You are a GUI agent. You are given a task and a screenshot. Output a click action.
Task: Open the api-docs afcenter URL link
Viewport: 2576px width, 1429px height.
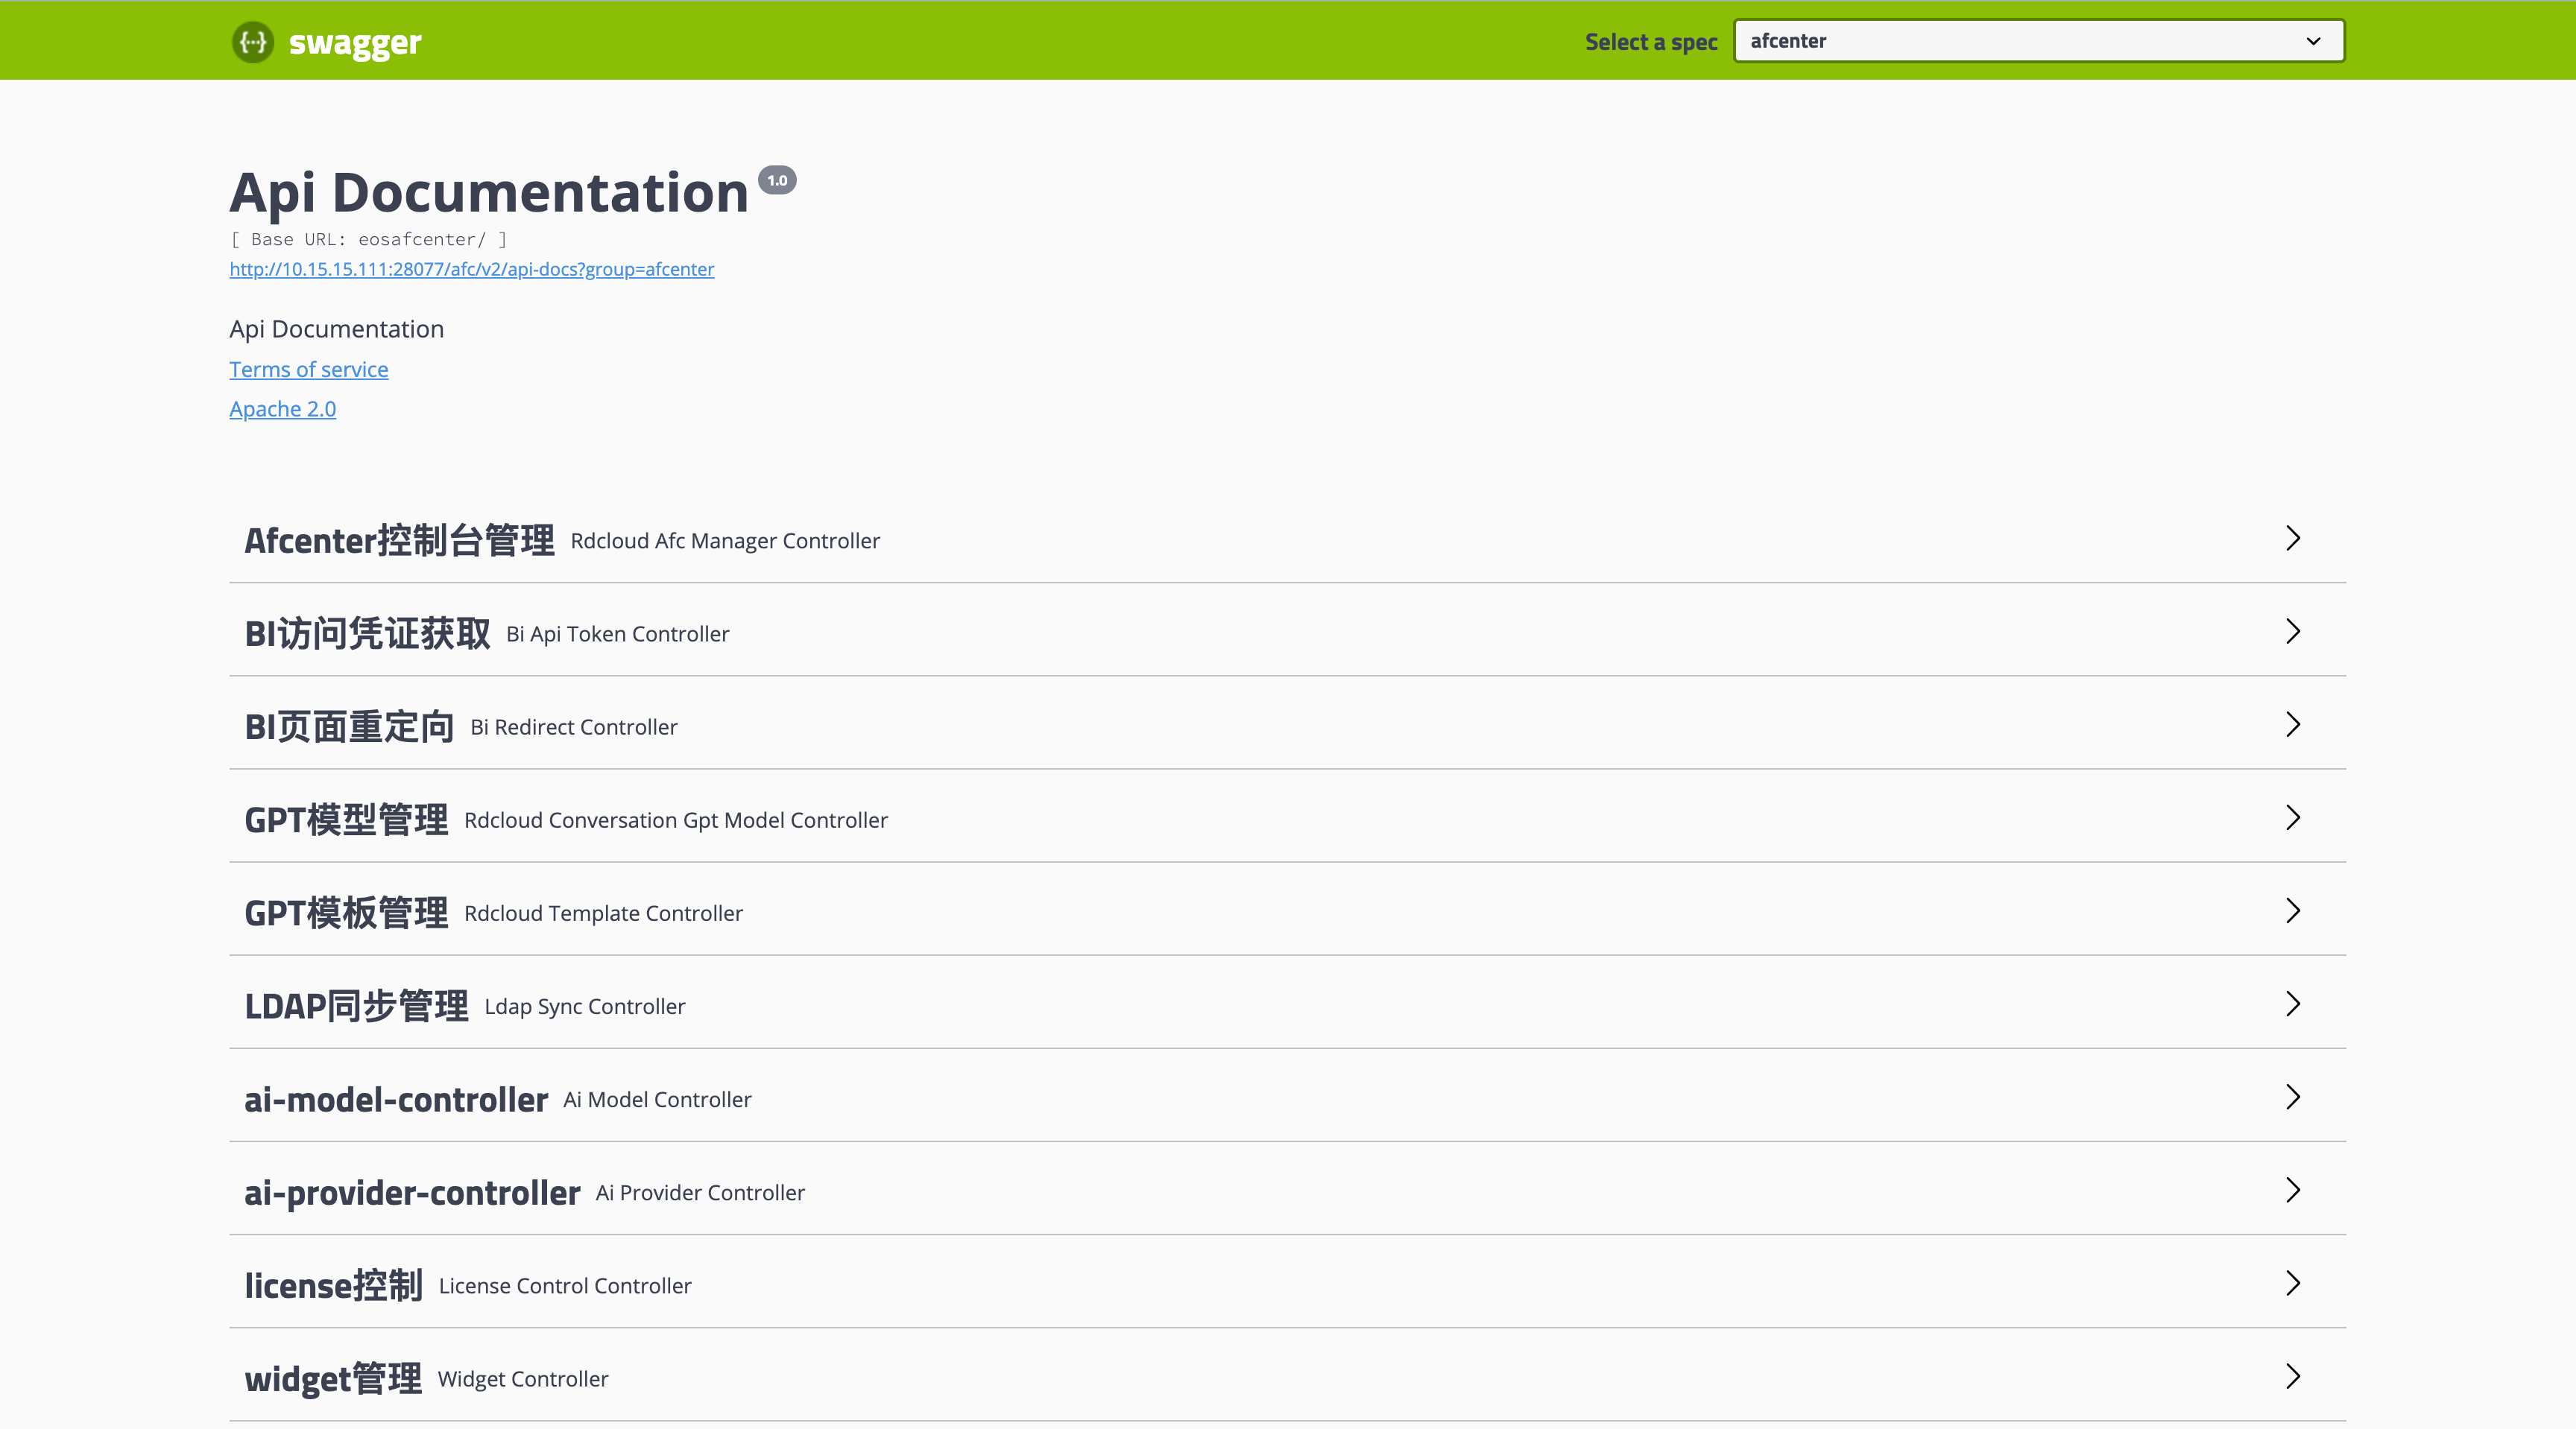point(471,269)
